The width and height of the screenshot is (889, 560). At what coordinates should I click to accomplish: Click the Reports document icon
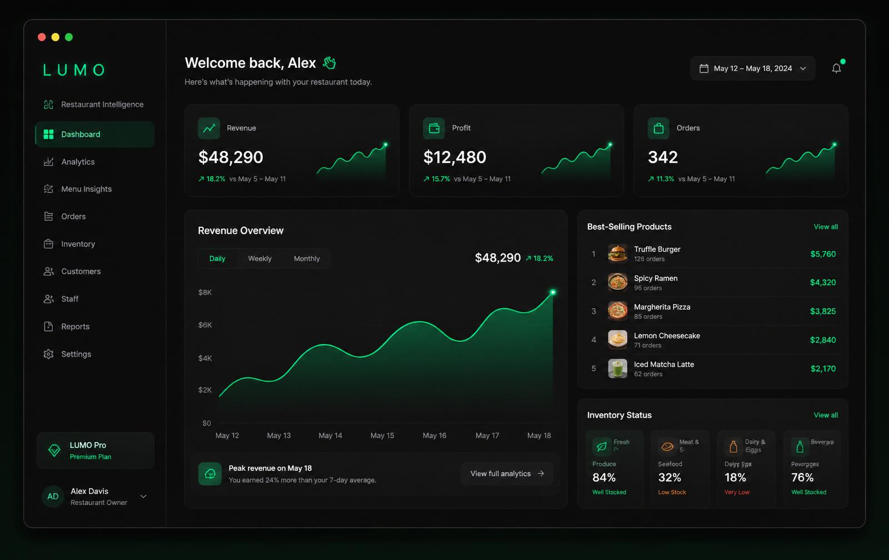pyautogui.click(x=48, y=327)
